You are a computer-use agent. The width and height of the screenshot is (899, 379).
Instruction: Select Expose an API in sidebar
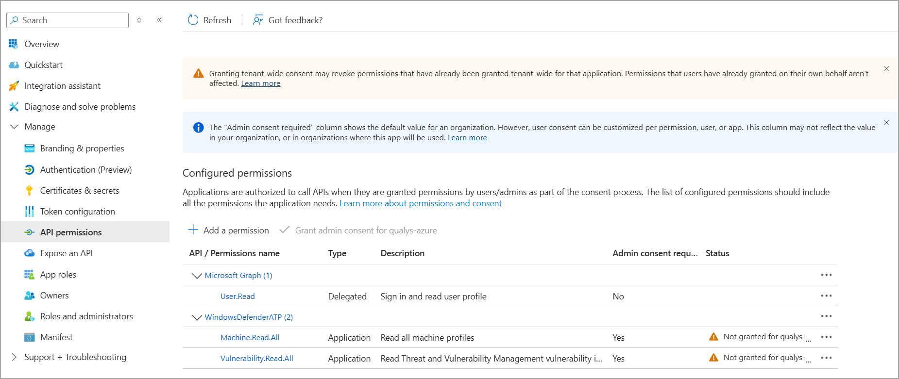pos(66,253)
